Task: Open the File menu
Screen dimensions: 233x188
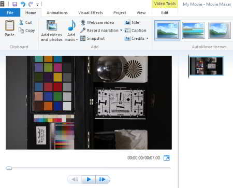Action: [10, 12]
